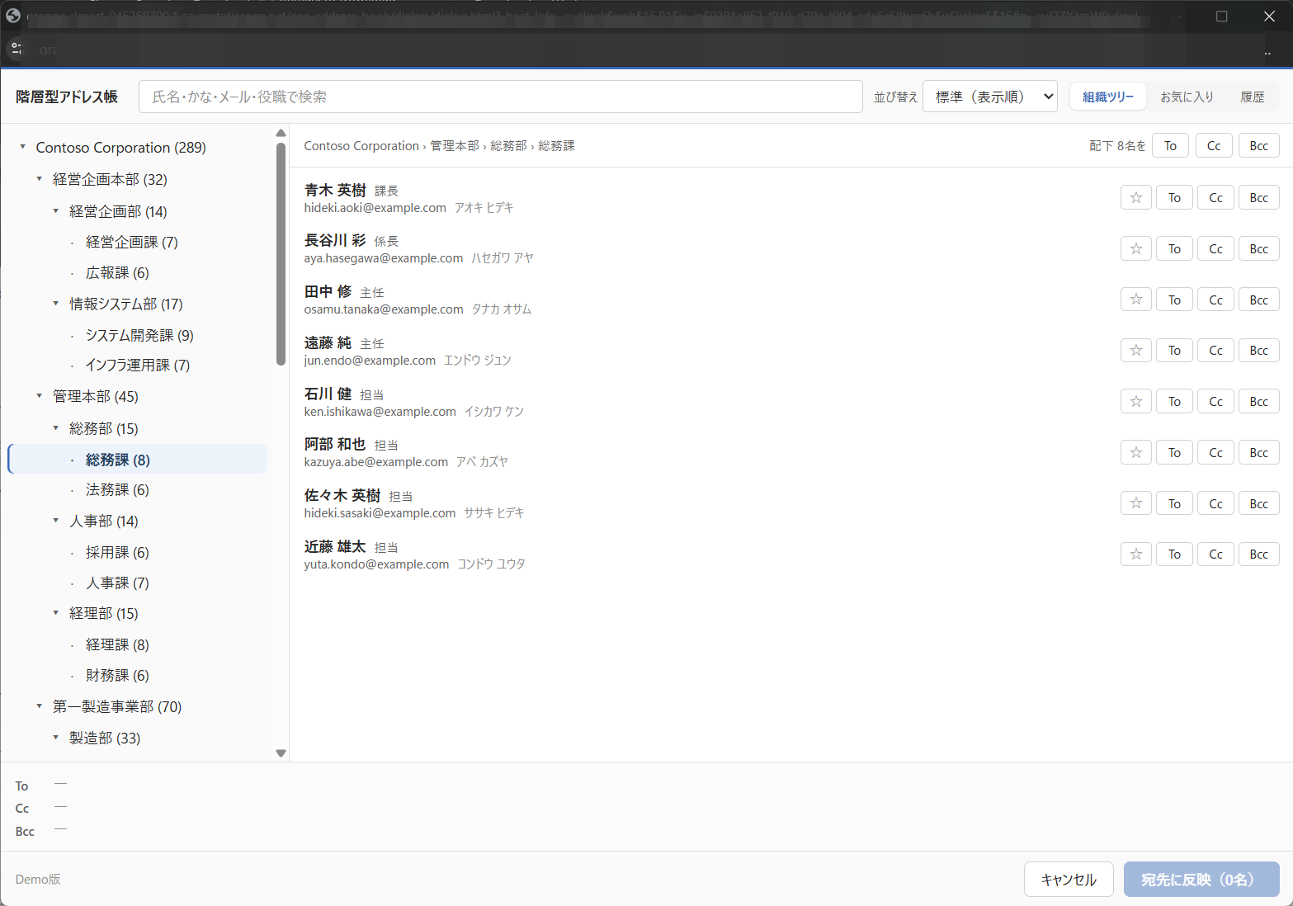Add 田中 修 to Bcc
Viewport: 1293px width, 906px height.
(1258, 300)
